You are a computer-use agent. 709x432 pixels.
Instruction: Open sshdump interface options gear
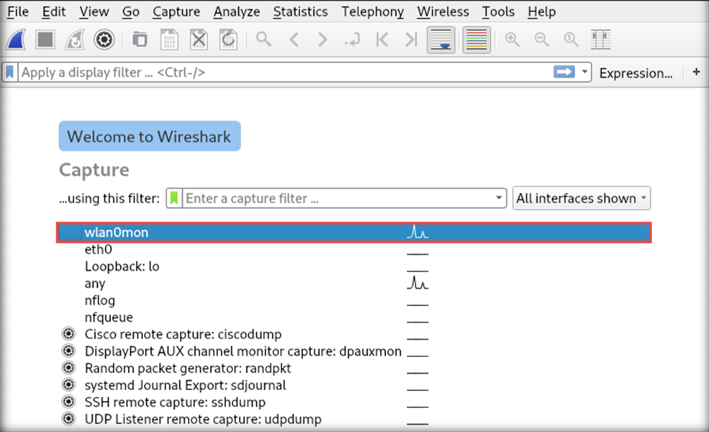click(x=68, y=402)
